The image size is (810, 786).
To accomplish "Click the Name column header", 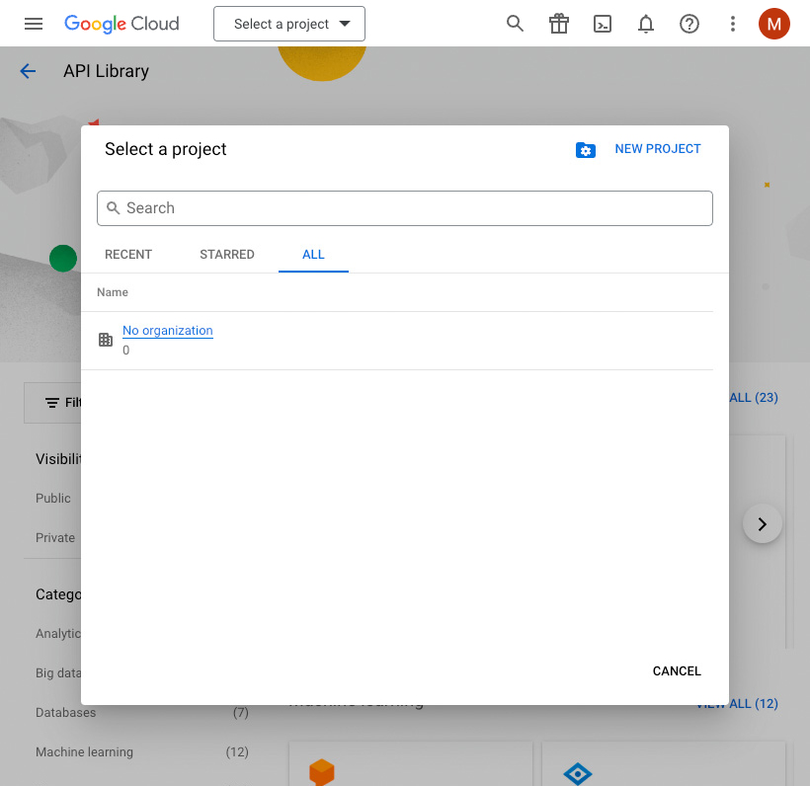I will click(112, 292).
